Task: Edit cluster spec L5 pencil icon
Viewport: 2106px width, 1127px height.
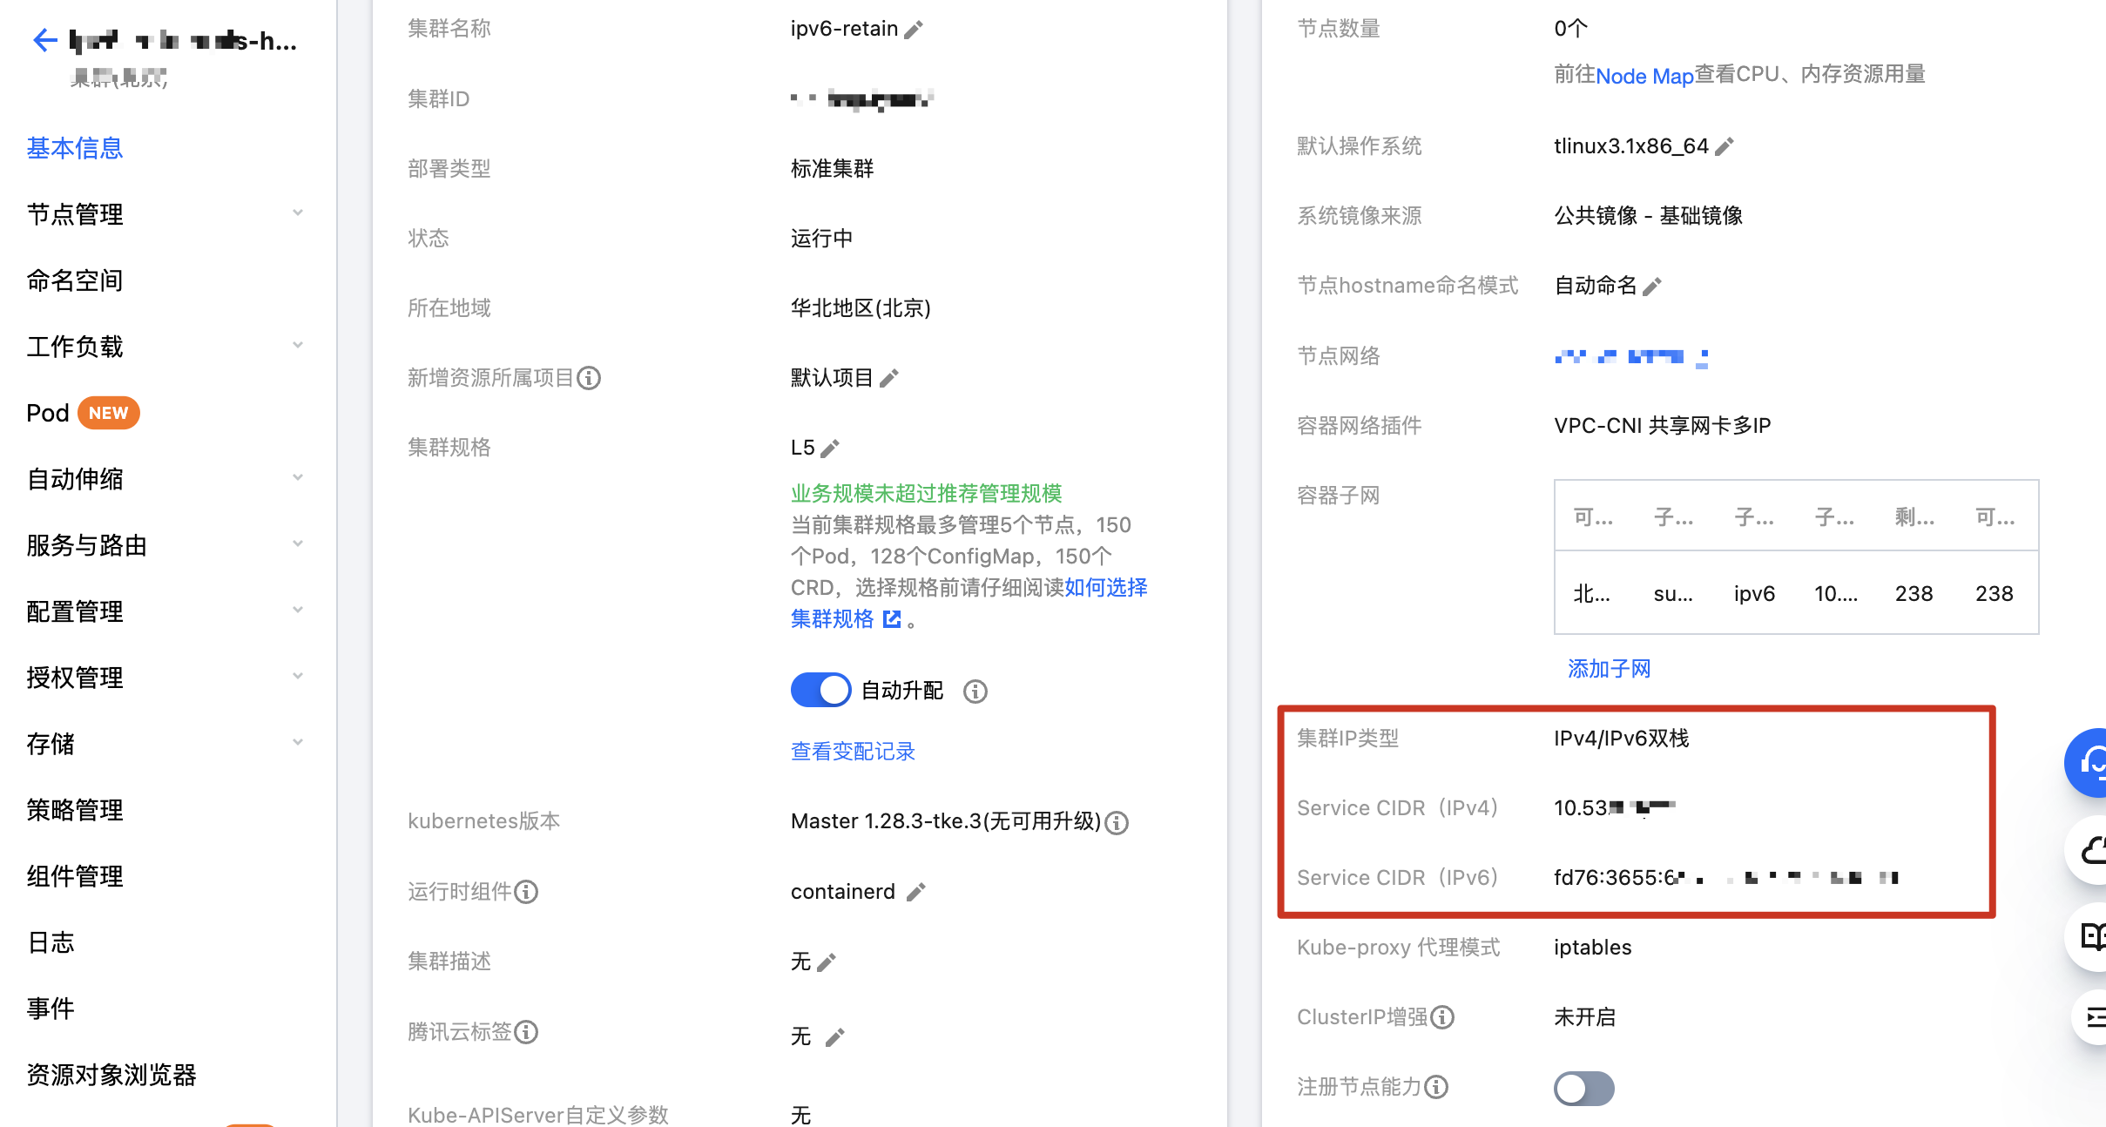Action: click(x=831, y=449)
